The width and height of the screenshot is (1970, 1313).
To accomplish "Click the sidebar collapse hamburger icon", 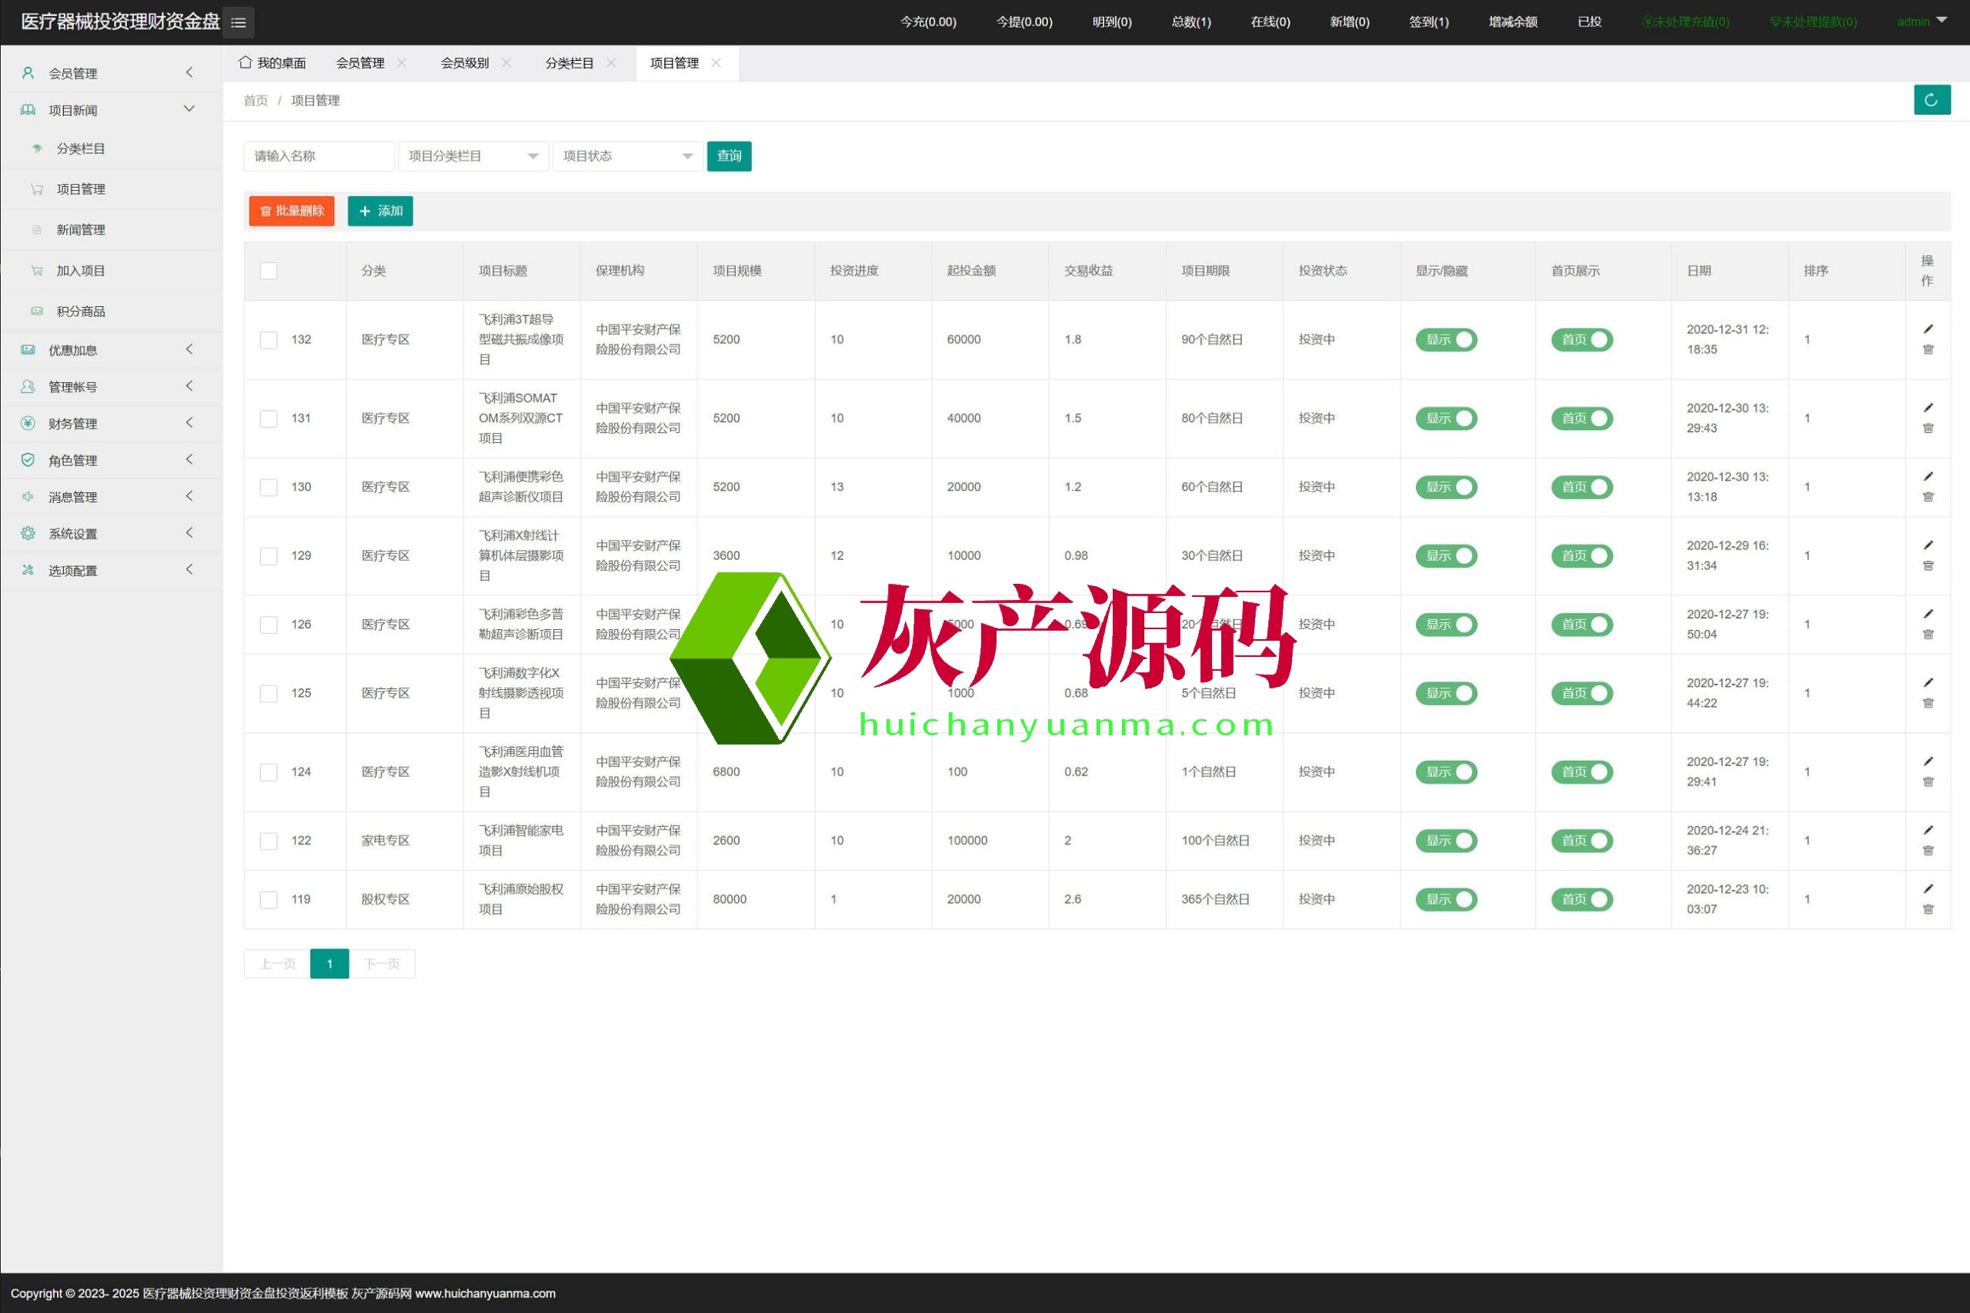I will point(239,22).
